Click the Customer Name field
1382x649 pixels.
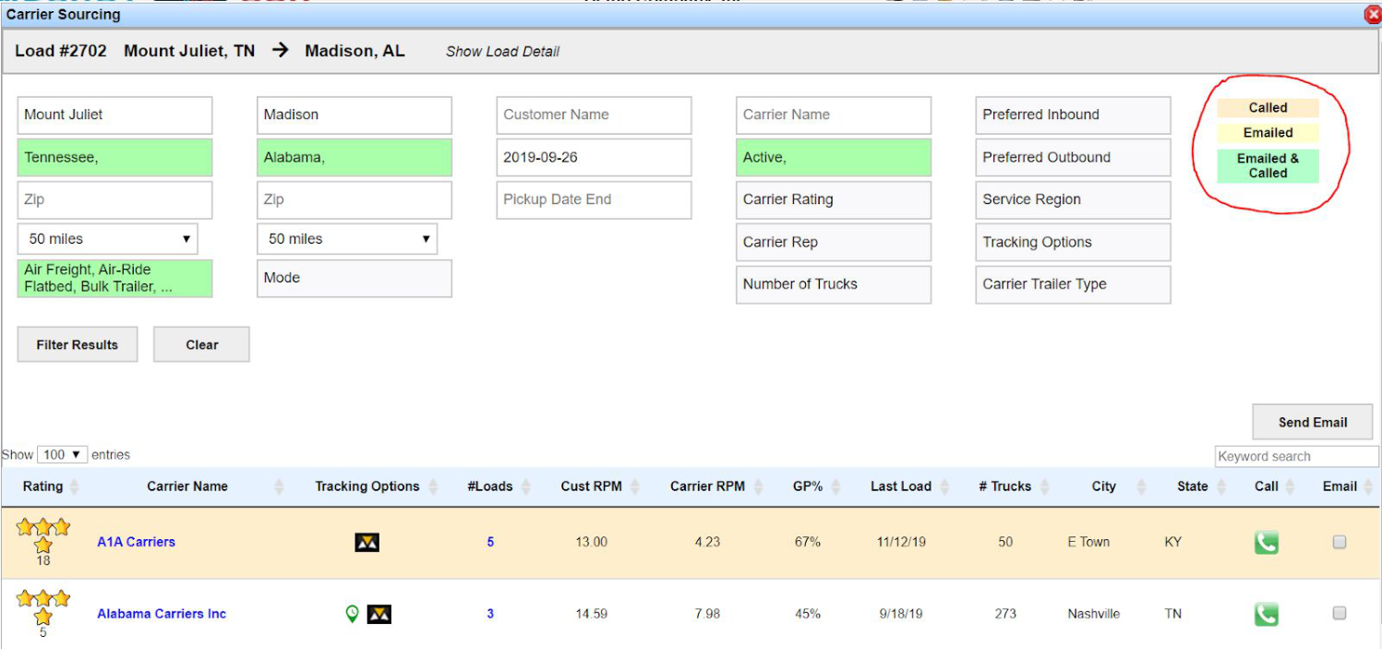[x=594, y=115]
